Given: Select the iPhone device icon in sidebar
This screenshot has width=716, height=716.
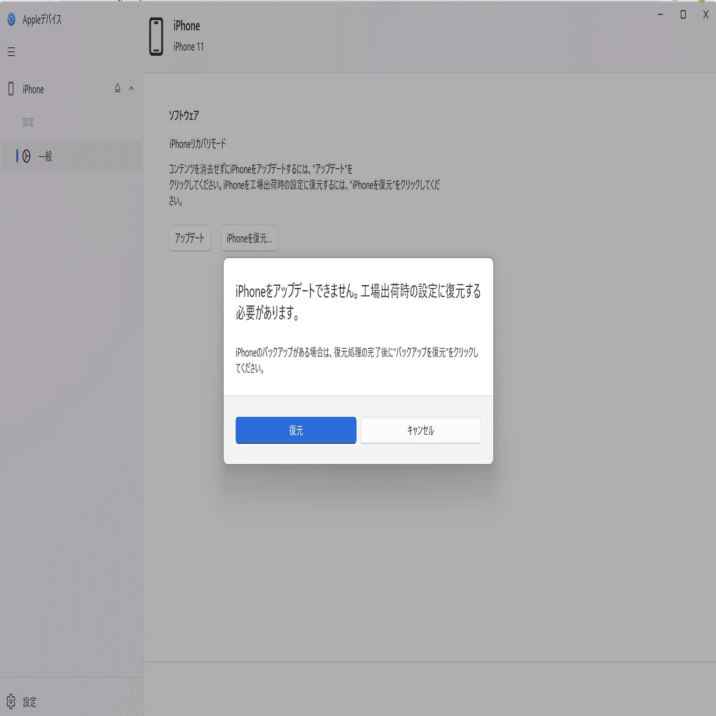Looking at the screenshot, I should (11, 89).
